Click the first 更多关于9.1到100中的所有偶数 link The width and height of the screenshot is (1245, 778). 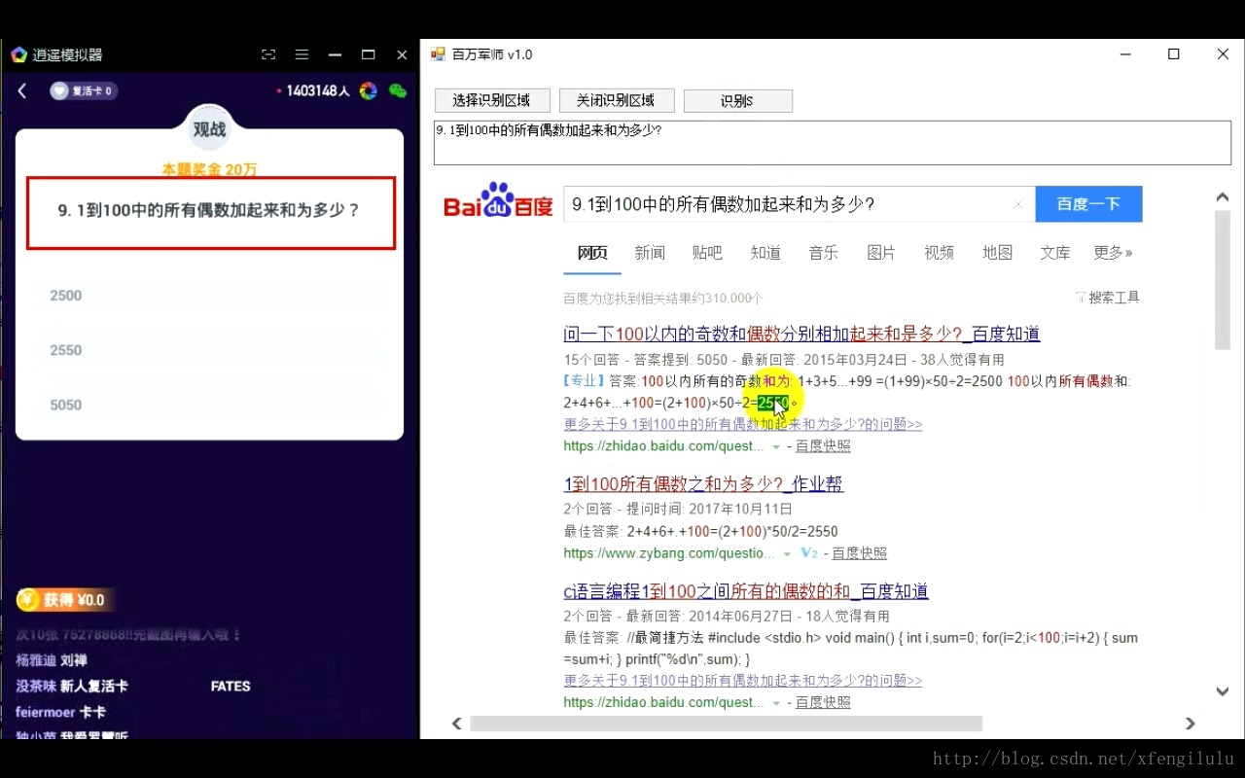(743, 424)
